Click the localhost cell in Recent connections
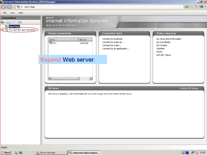This screenshot has width=207, height=155. point(84,43)
